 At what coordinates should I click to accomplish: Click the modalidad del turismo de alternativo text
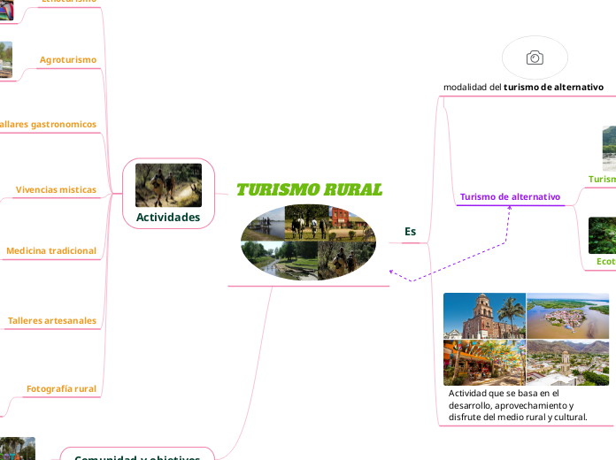(x=523, y=88)
